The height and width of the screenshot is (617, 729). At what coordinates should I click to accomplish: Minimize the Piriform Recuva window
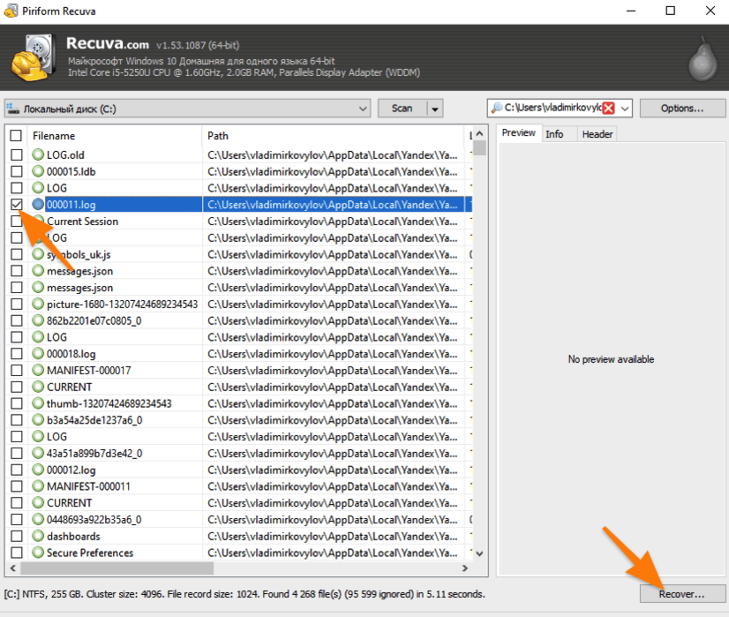[x=630, y=11]
